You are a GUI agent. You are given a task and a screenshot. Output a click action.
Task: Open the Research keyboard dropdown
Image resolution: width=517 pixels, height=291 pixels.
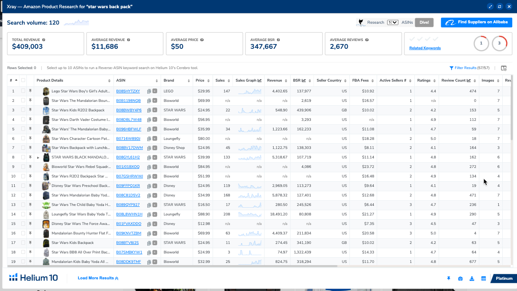click(x=392, y=22)
